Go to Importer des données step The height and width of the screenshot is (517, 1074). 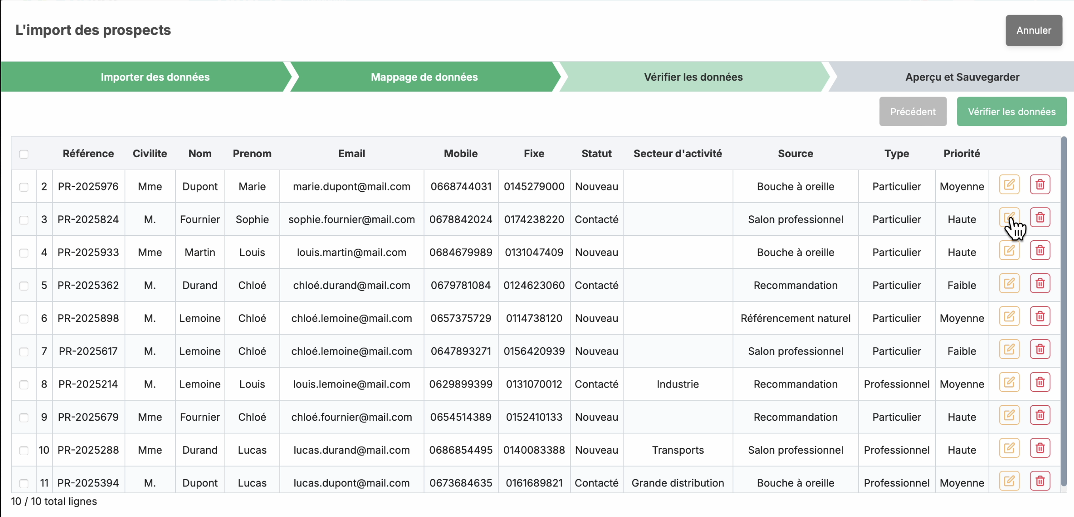(x=155, y=77)
